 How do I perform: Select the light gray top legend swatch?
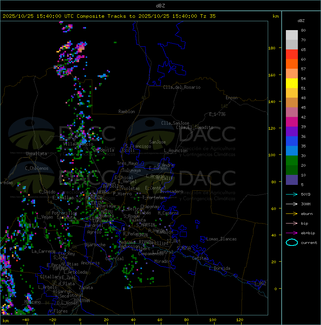pos(292,35)
